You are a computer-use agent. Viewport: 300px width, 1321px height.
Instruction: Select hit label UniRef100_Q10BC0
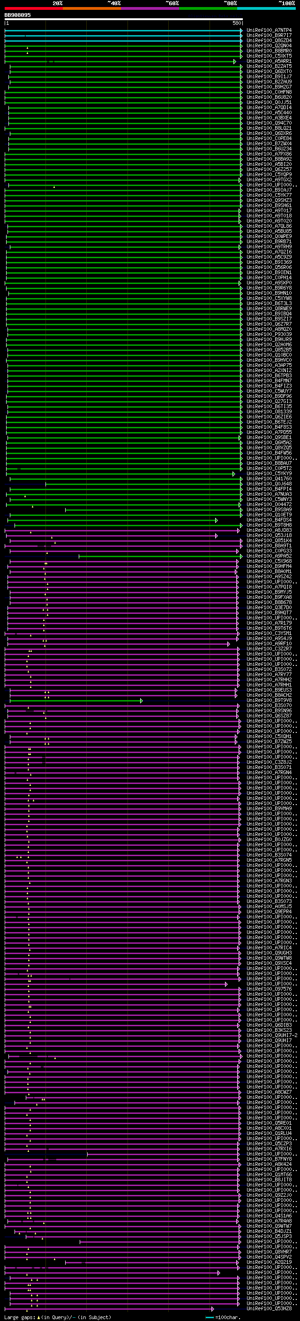coord(269,355)
